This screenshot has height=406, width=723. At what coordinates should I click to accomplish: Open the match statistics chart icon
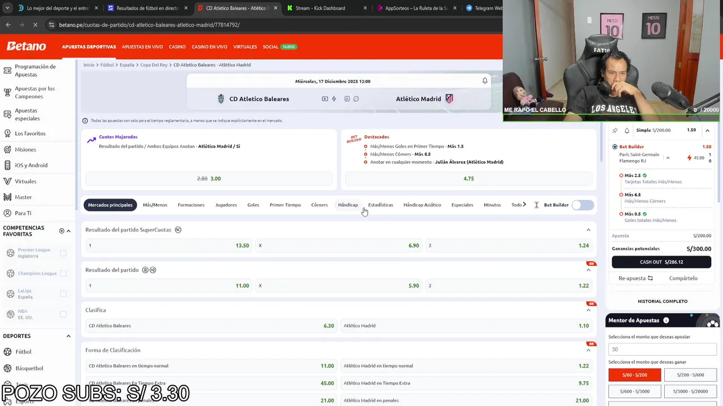coord(347,99)
